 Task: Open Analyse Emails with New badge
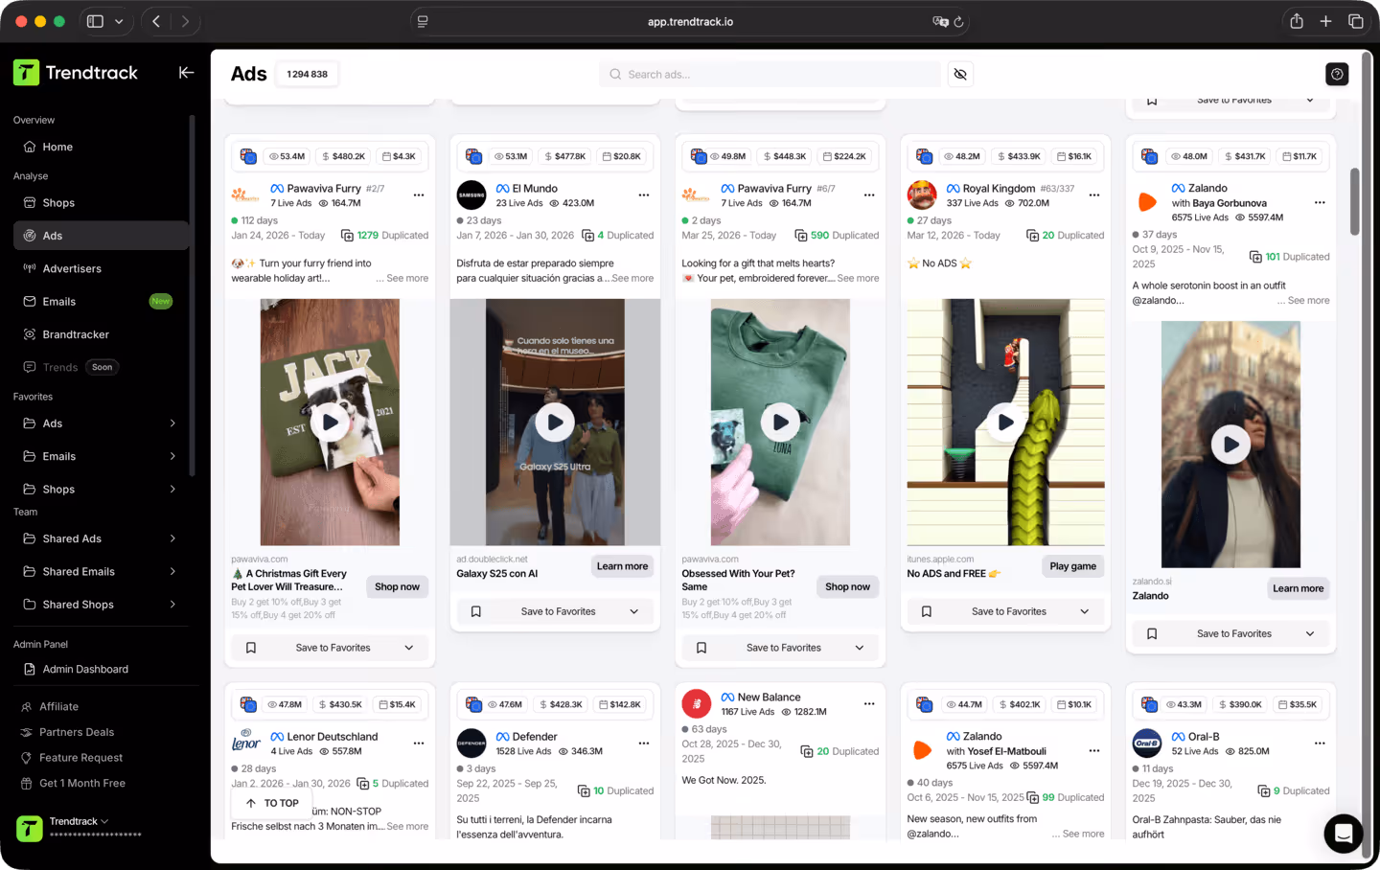101,301
